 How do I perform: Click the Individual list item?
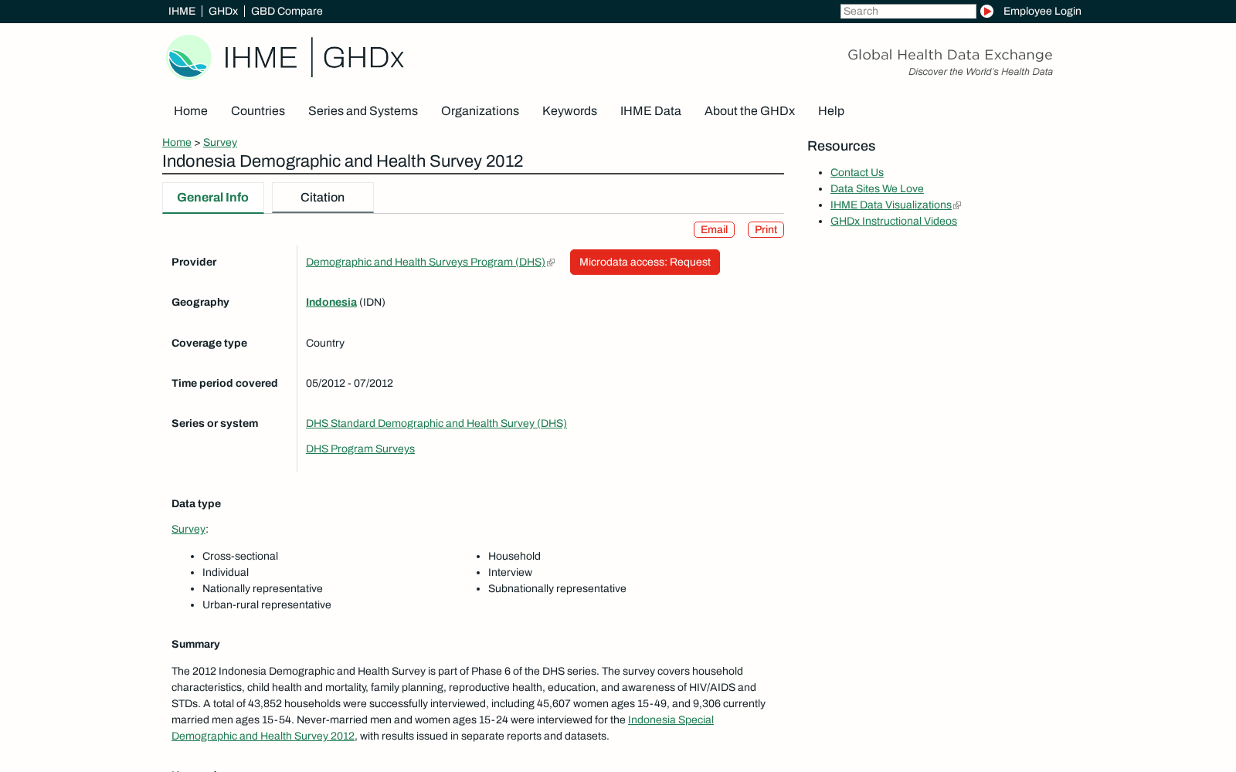[x=226, y=573]
